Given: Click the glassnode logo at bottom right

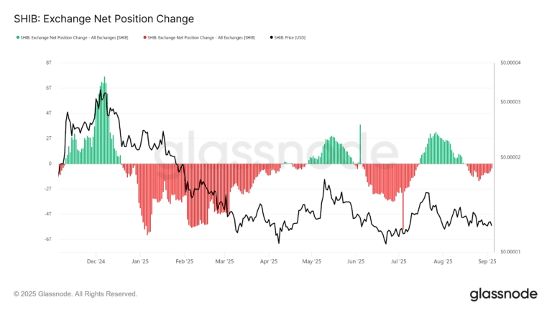Looking at the screenshot, I should click(504, 294).
